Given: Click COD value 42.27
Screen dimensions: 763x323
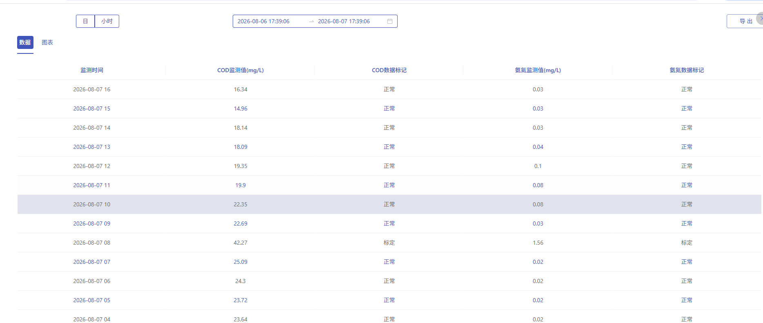Looking at the screenshot, I should [x=240, y=243].
